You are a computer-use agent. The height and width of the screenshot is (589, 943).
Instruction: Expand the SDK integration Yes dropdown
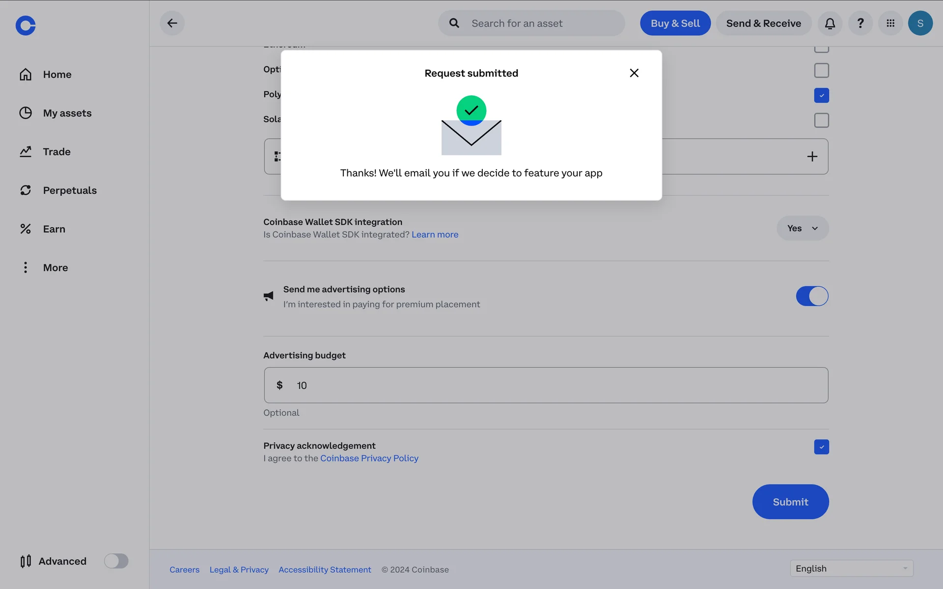(802, 228)
